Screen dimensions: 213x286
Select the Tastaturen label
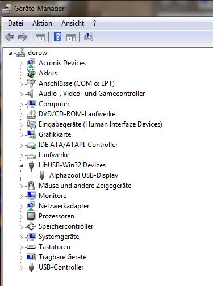pos(55,247)
